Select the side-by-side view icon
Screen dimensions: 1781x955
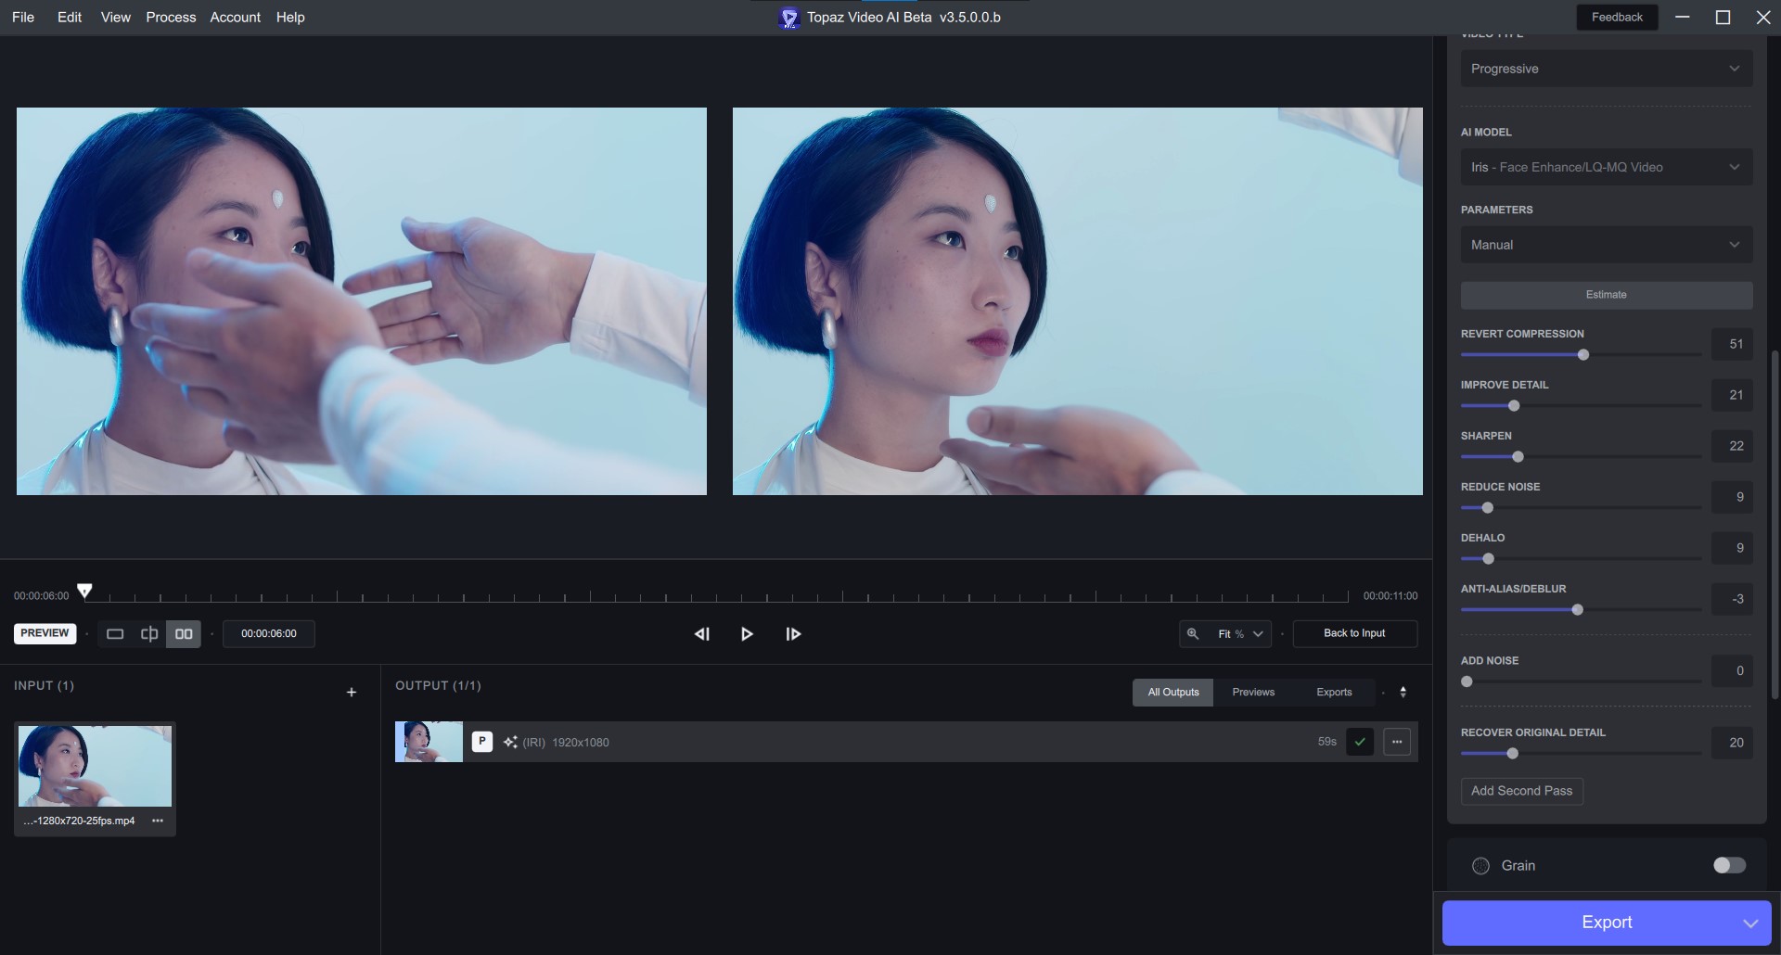[184, 634]
